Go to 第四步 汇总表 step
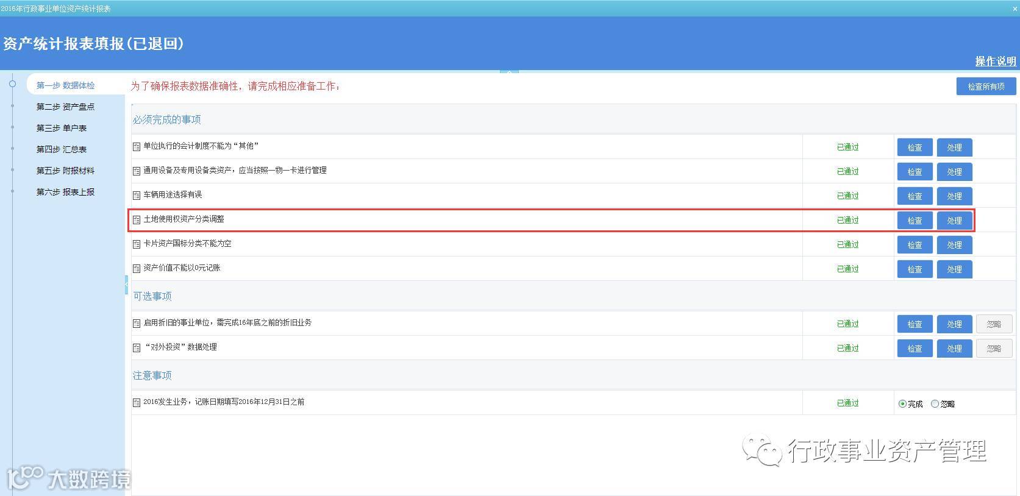This screenshot has height=496, width=1020. tap(61, 149)
